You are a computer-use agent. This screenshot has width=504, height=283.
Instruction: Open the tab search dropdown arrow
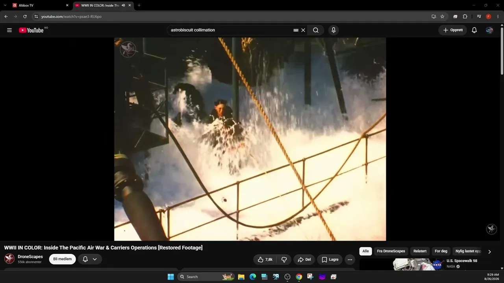[5, 6]
